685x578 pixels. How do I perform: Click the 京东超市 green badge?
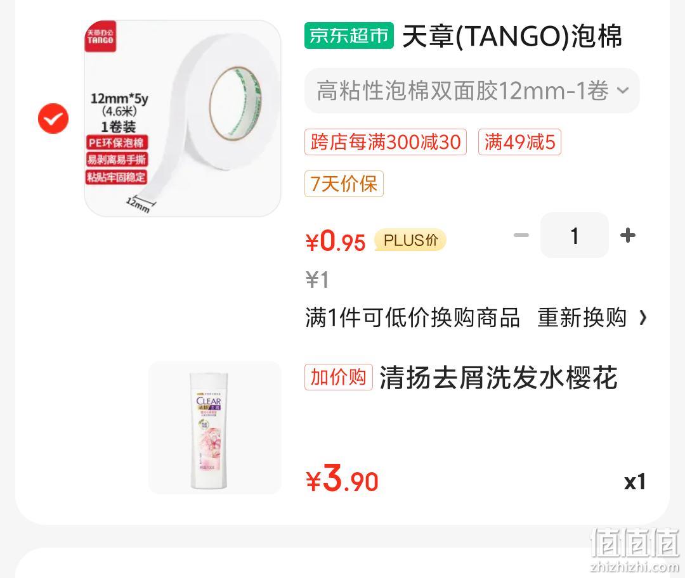[349, 35]
